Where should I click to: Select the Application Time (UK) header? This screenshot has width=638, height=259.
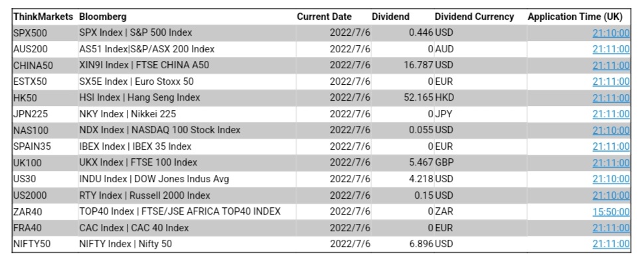coord(576,17)
